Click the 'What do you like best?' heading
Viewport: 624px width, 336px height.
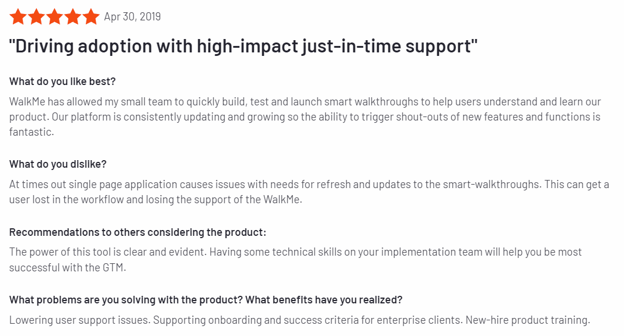(62, 82)
